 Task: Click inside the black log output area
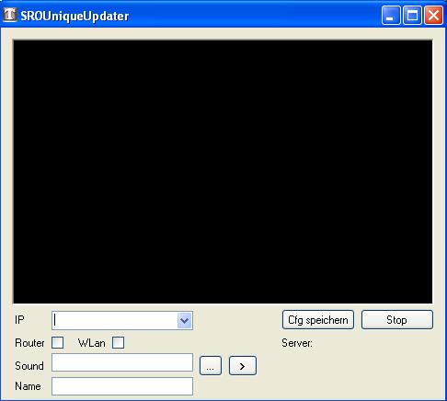point(223,172)
